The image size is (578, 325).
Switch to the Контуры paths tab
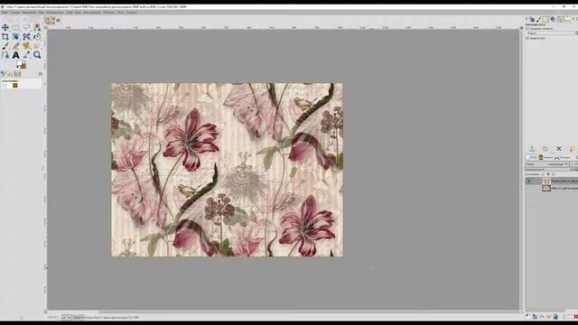click(x=562, y=157)
